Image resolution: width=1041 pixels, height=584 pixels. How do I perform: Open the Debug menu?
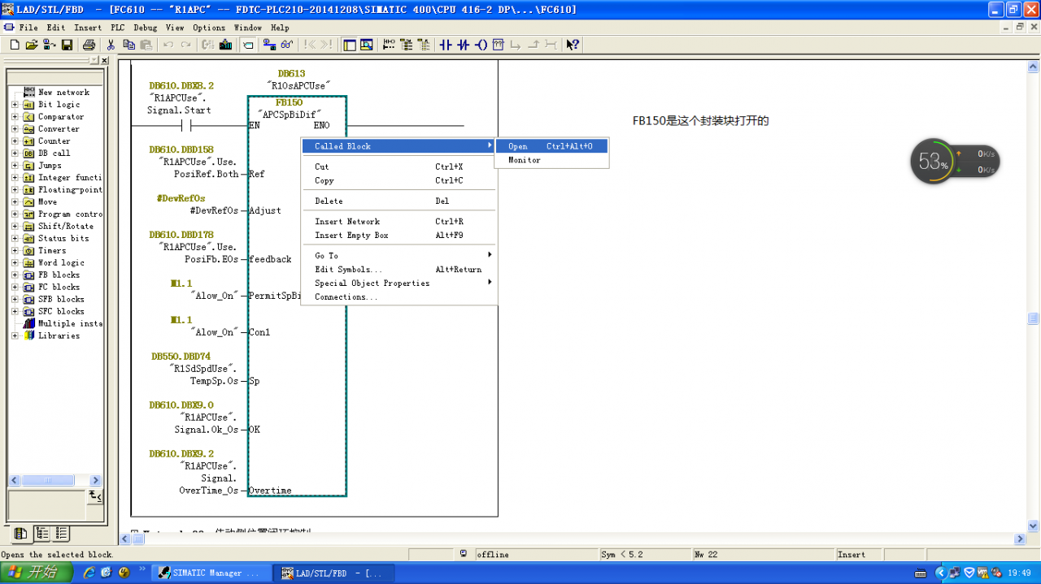(x=146, y=28)
